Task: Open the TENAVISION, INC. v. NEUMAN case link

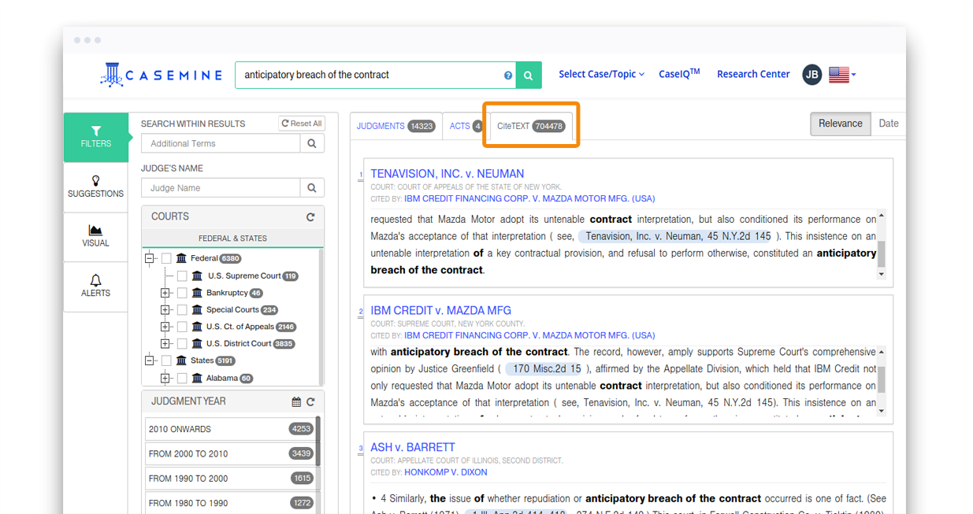Action: click(447, 174)
